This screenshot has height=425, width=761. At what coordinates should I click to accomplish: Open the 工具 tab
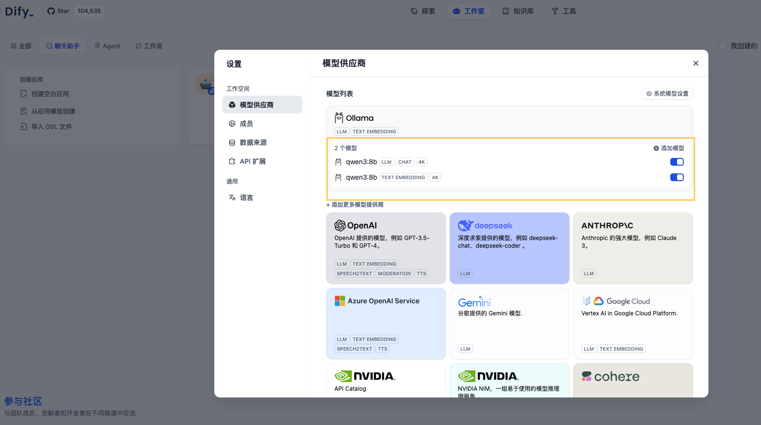[x=564, y=11]
